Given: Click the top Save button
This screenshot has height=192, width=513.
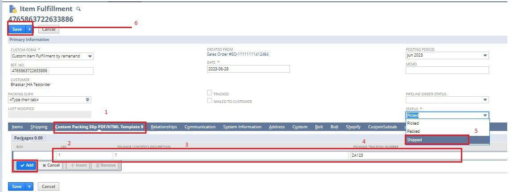Looking at the screenshot, I should (x=17, y=29).
